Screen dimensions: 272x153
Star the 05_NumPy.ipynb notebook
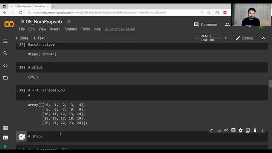coord(69,22)
